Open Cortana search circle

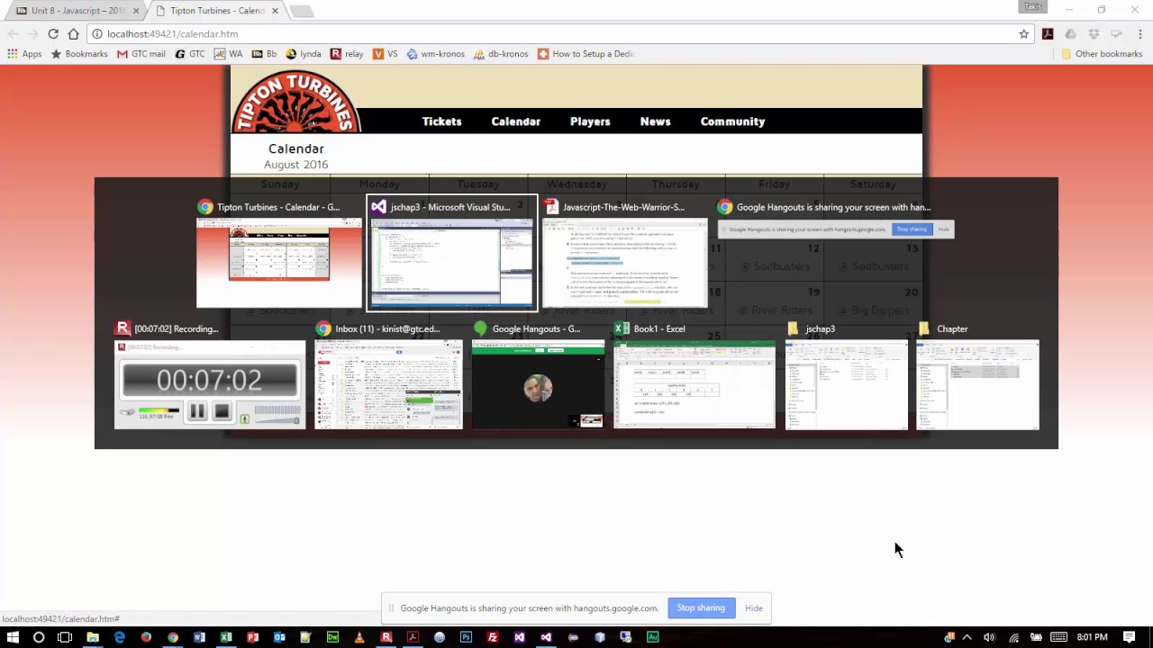(x=39, y=637)
